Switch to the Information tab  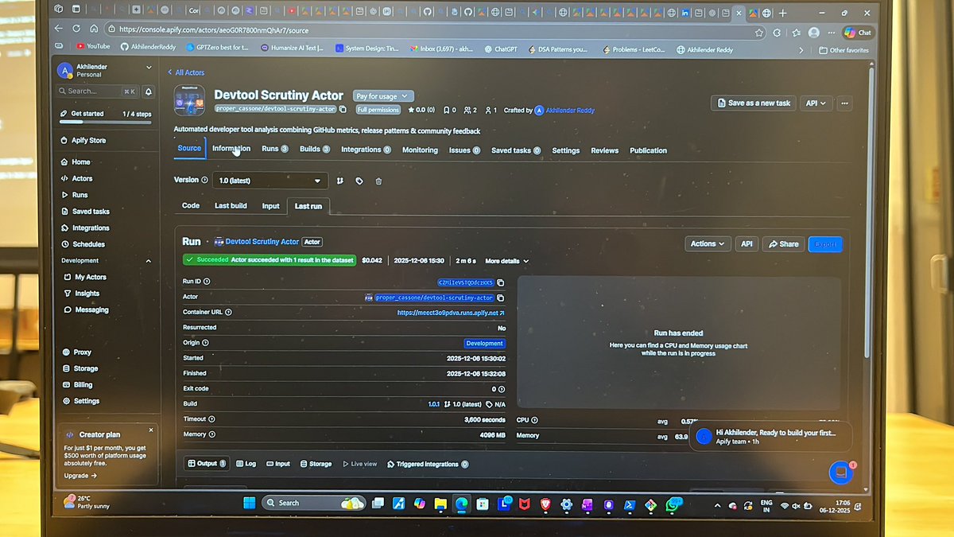click(231, 149)
